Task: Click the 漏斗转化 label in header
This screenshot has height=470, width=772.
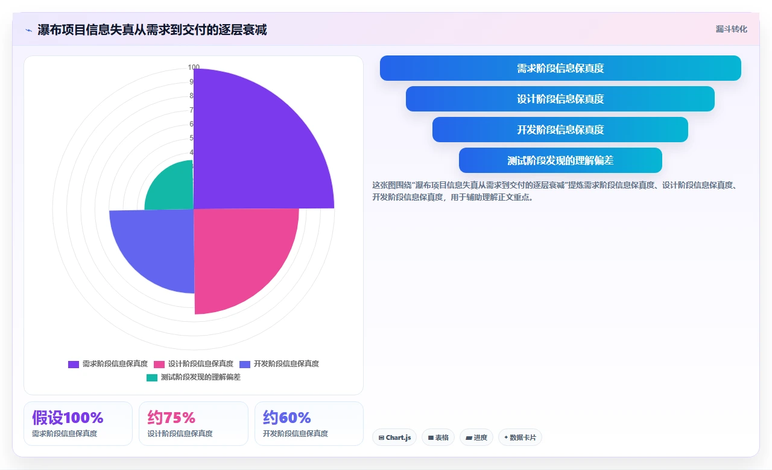Action: point(731,30)
